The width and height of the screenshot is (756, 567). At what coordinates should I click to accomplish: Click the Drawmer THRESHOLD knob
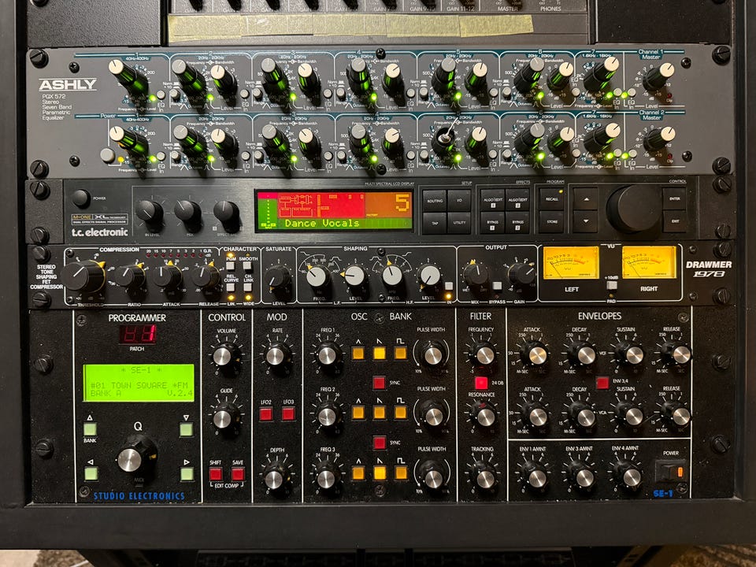(x=83, y=276)
